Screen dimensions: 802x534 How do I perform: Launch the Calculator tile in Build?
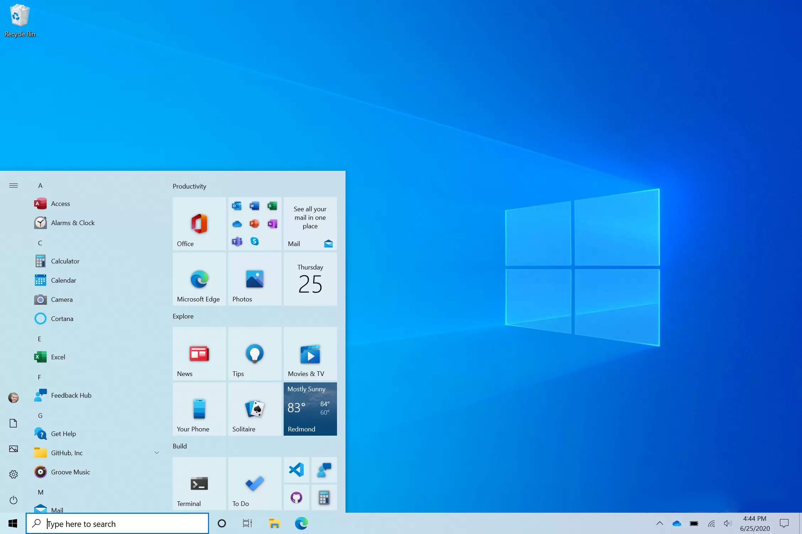[324, 498]
